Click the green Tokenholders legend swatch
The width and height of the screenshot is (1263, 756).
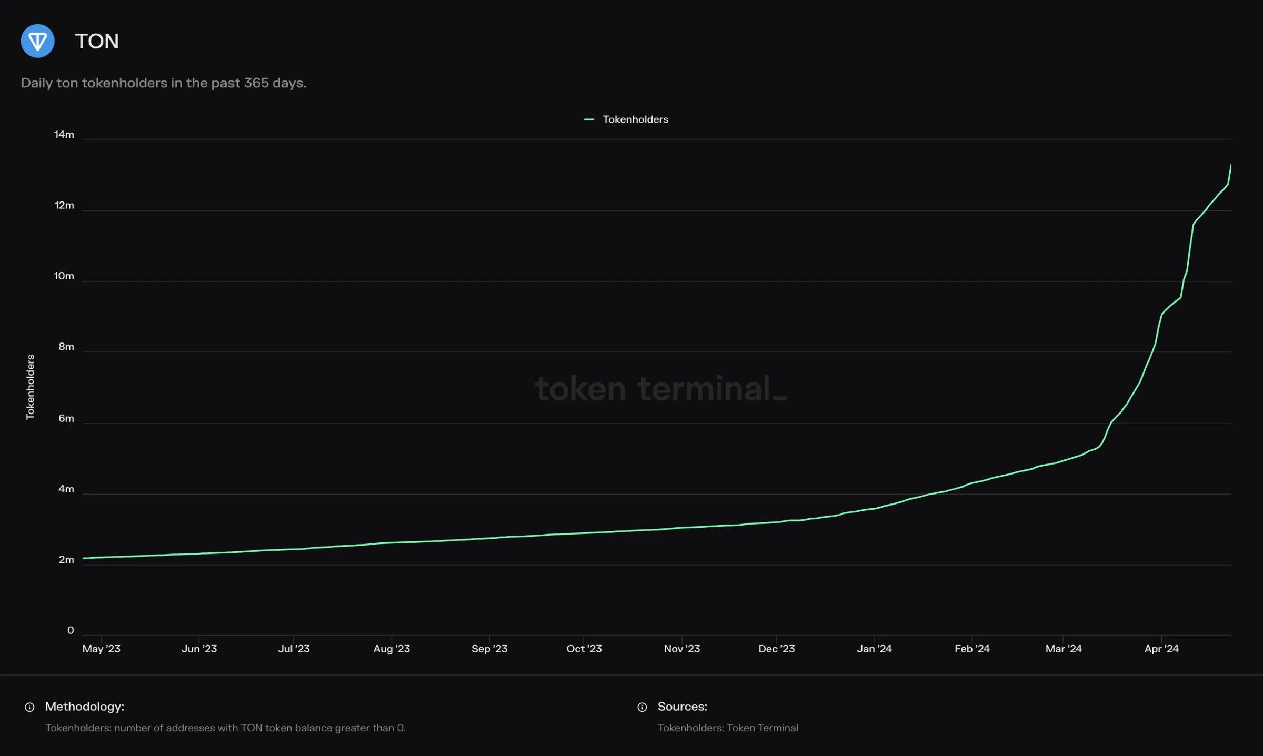click(589, 119)
